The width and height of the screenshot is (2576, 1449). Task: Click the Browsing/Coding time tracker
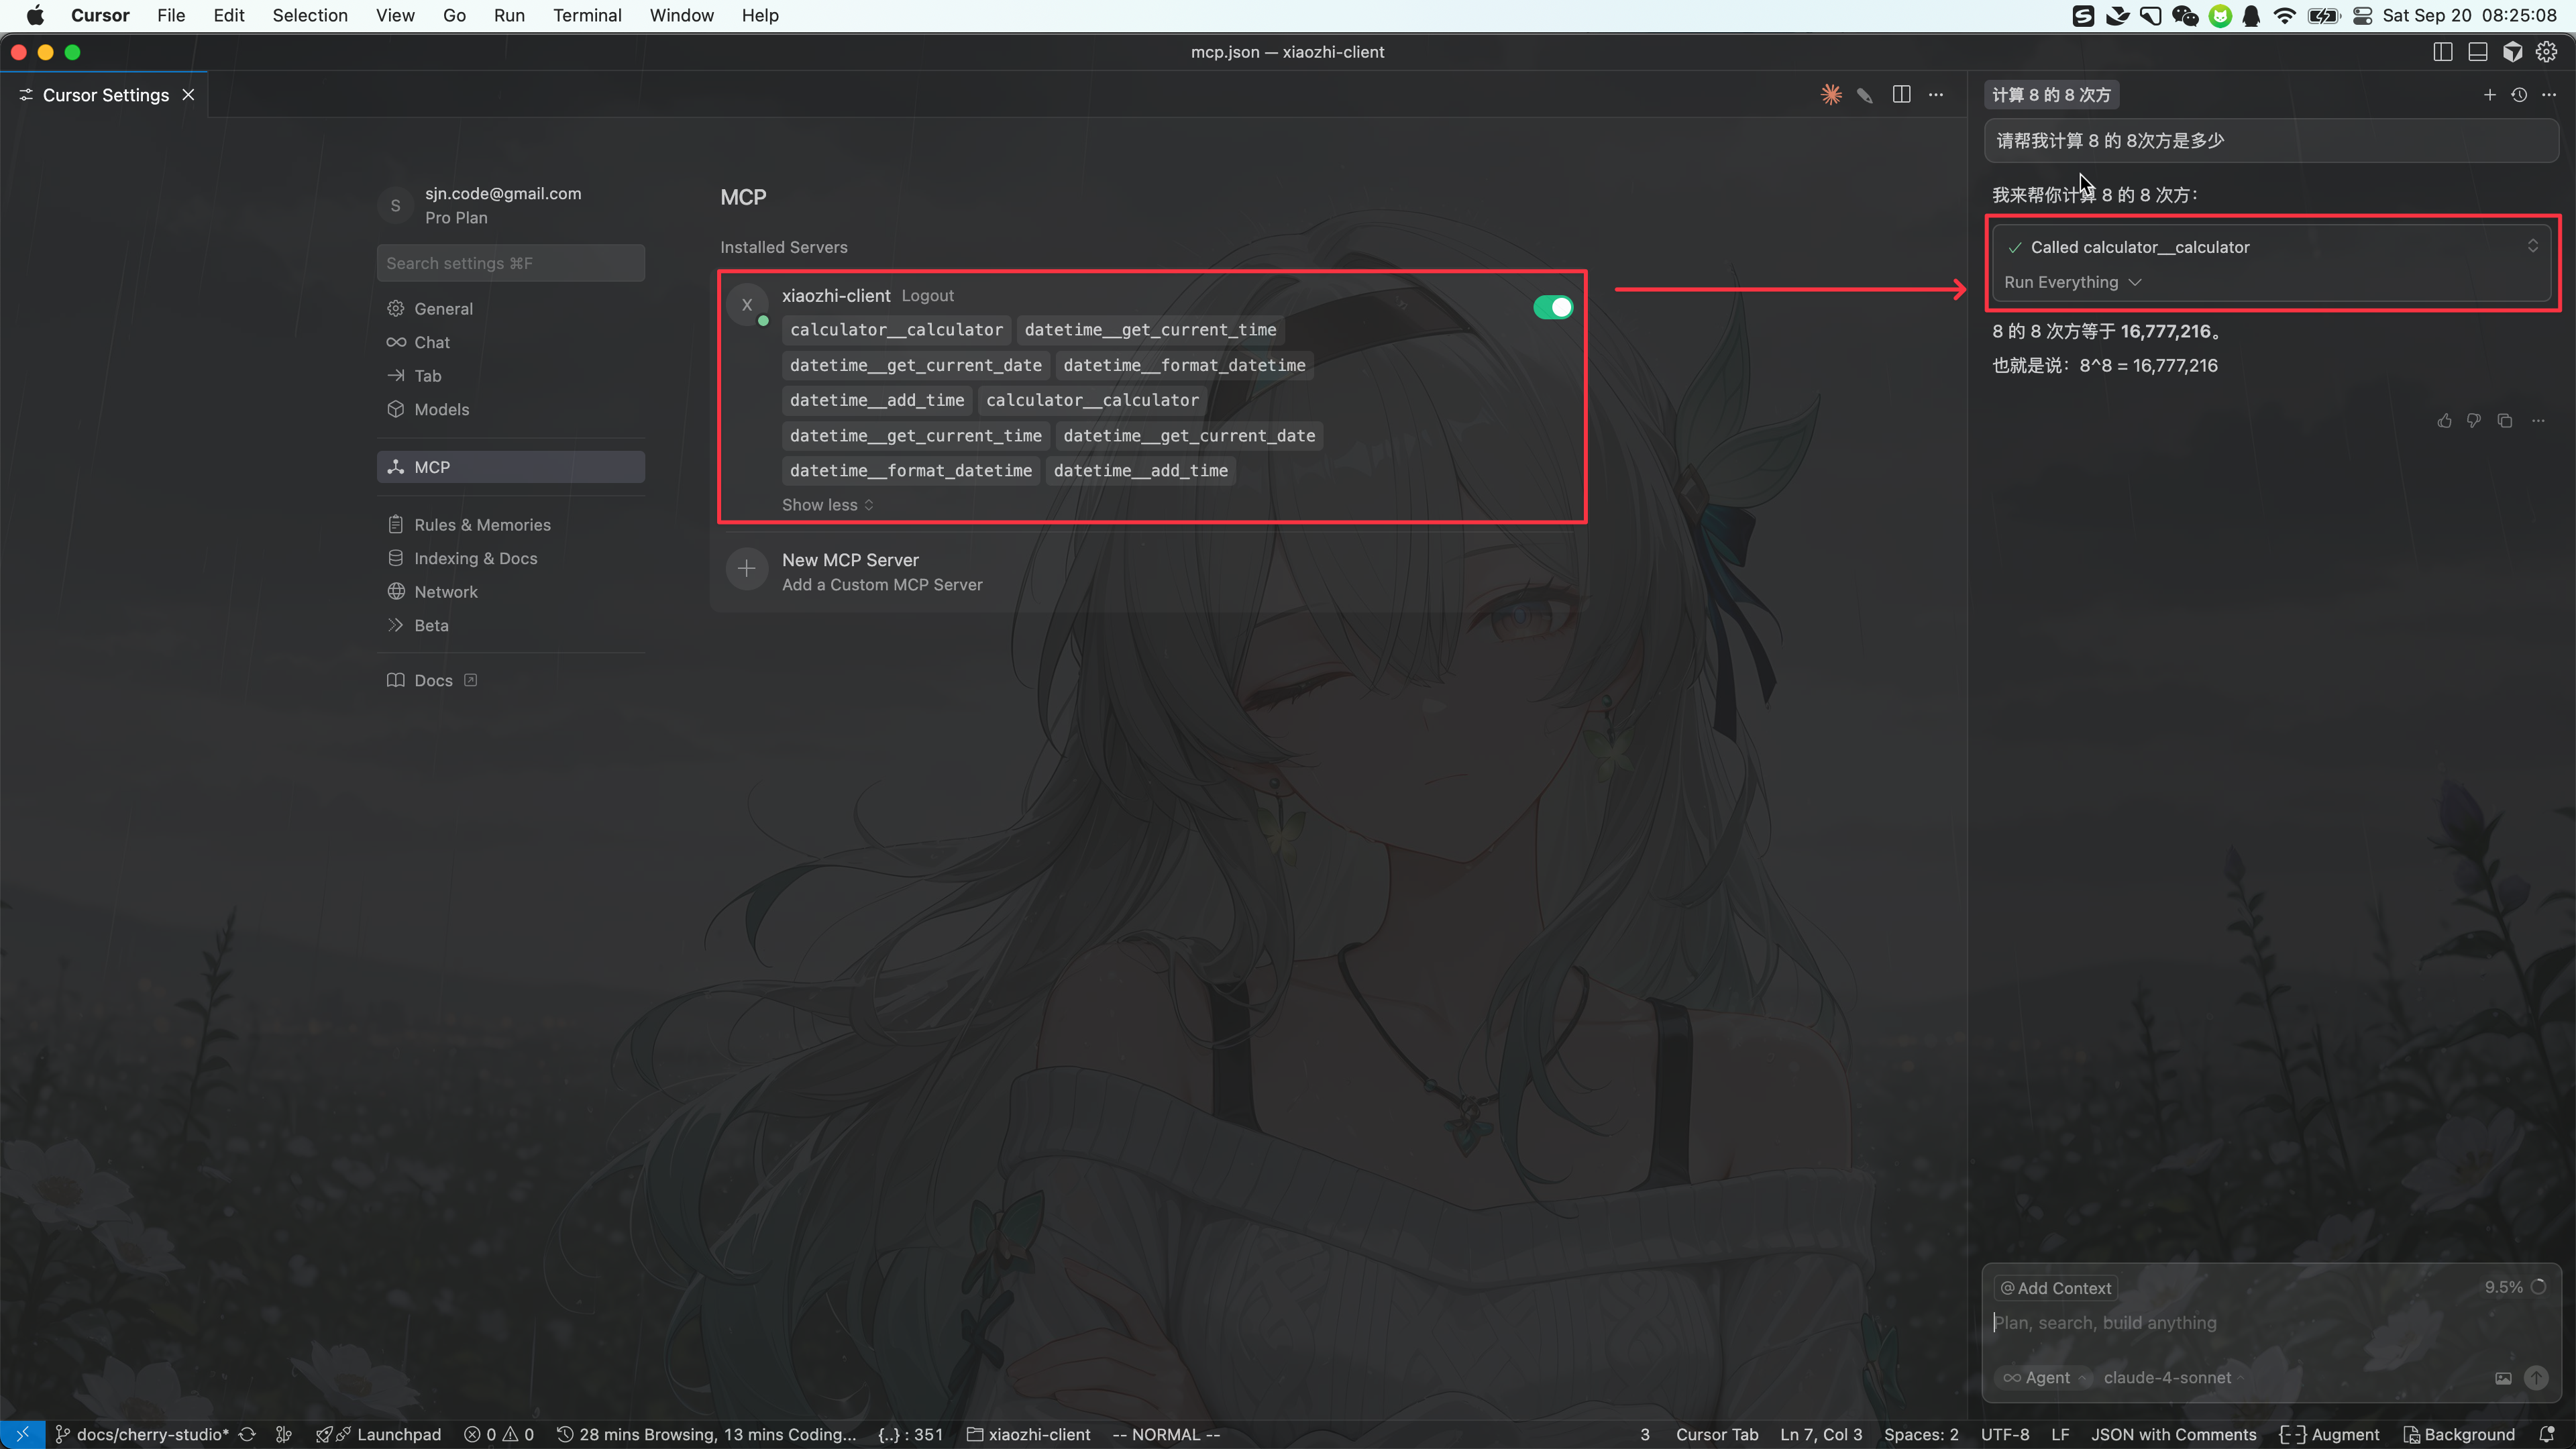point(707,1435)
